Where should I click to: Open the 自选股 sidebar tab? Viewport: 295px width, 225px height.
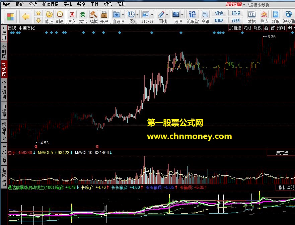[4, 111]
